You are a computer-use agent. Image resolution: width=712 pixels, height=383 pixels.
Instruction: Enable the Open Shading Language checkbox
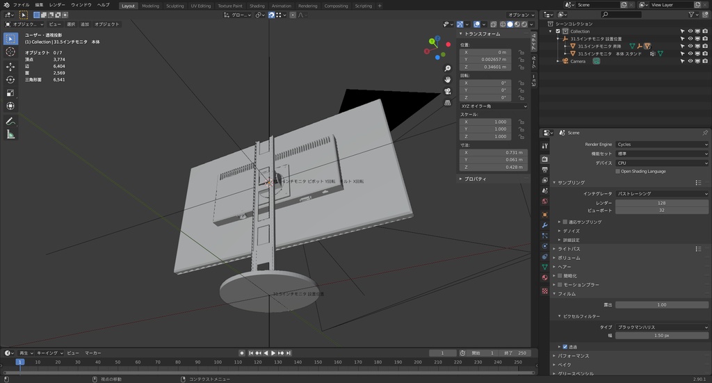coord(617,171)
